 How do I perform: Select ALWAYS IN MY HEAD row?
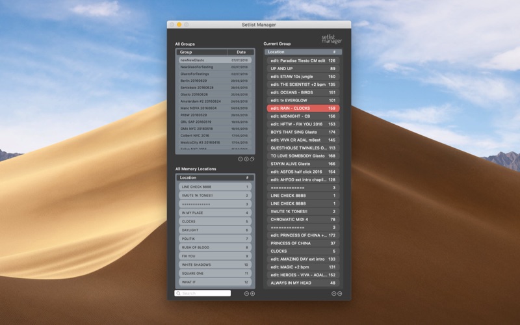pyautogui.click(x=303, y=283)
